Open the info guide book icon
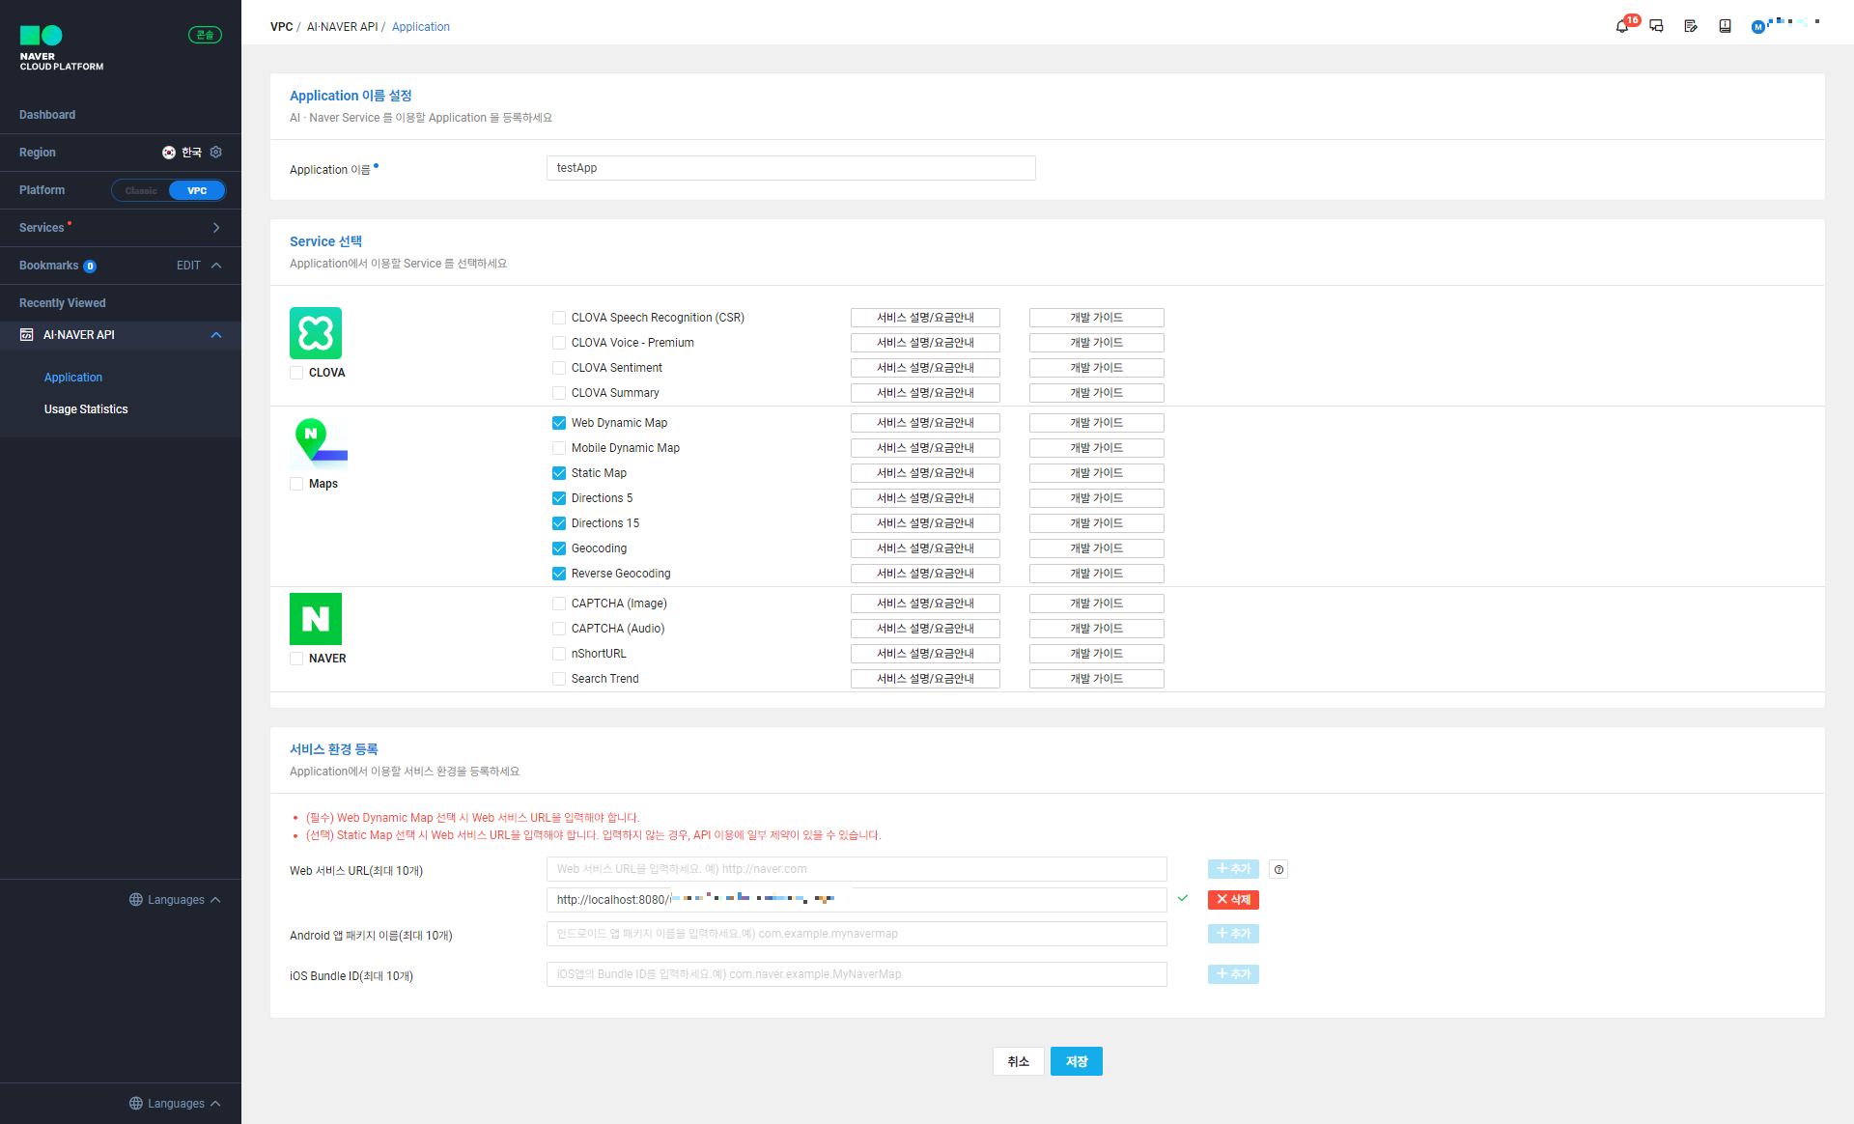The height and width of the screenshot is (1124, 1854). (1725, 26)
